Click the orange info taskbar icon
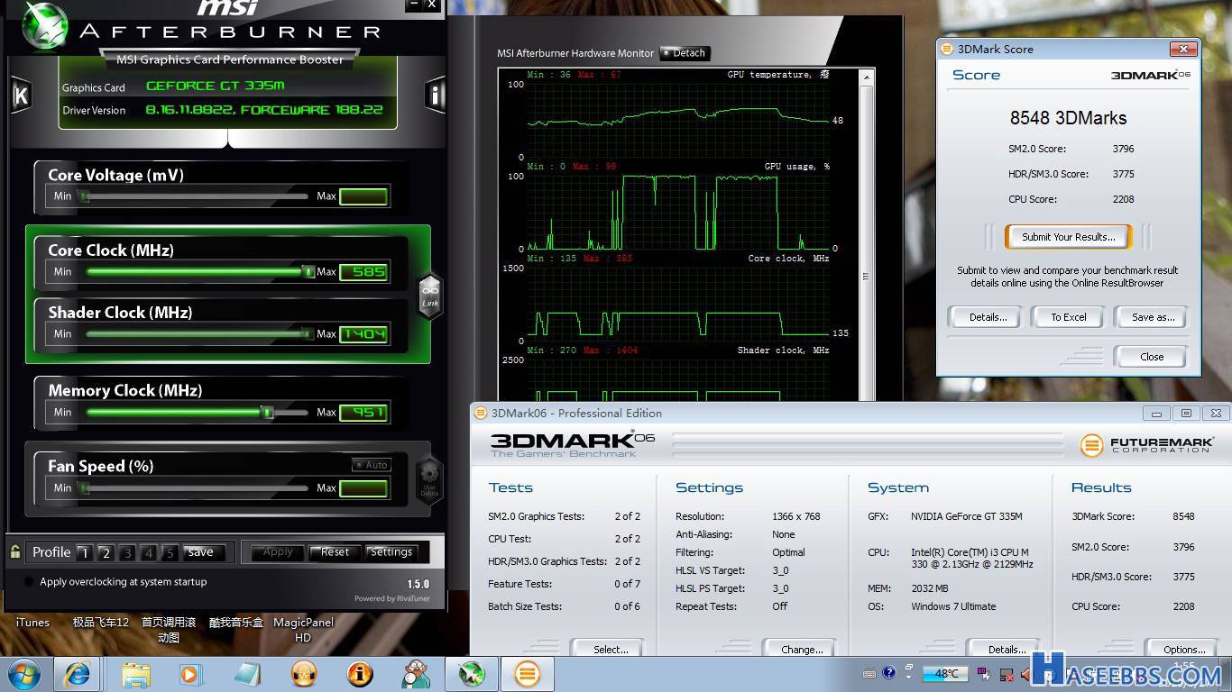1232x692 pixels. (360, 674)
